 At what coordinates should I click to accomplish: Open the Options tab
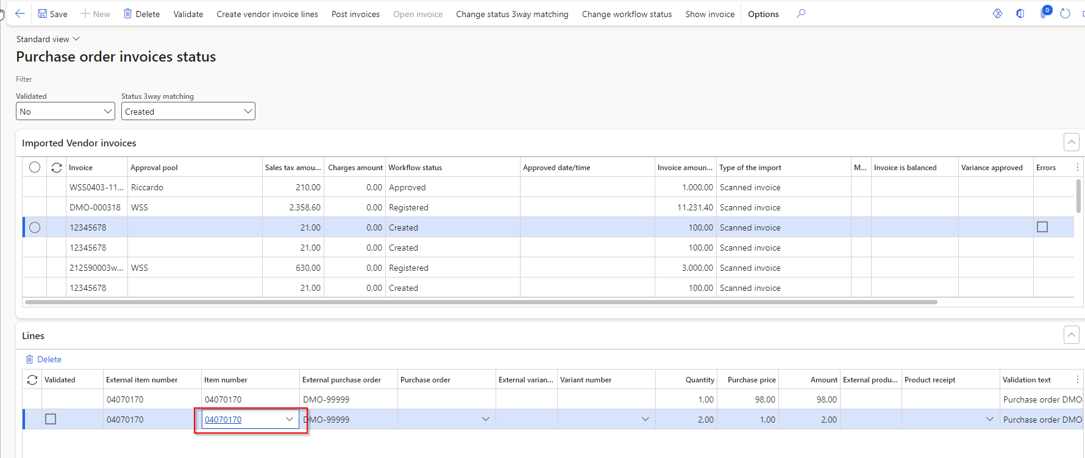coord(763,13)
